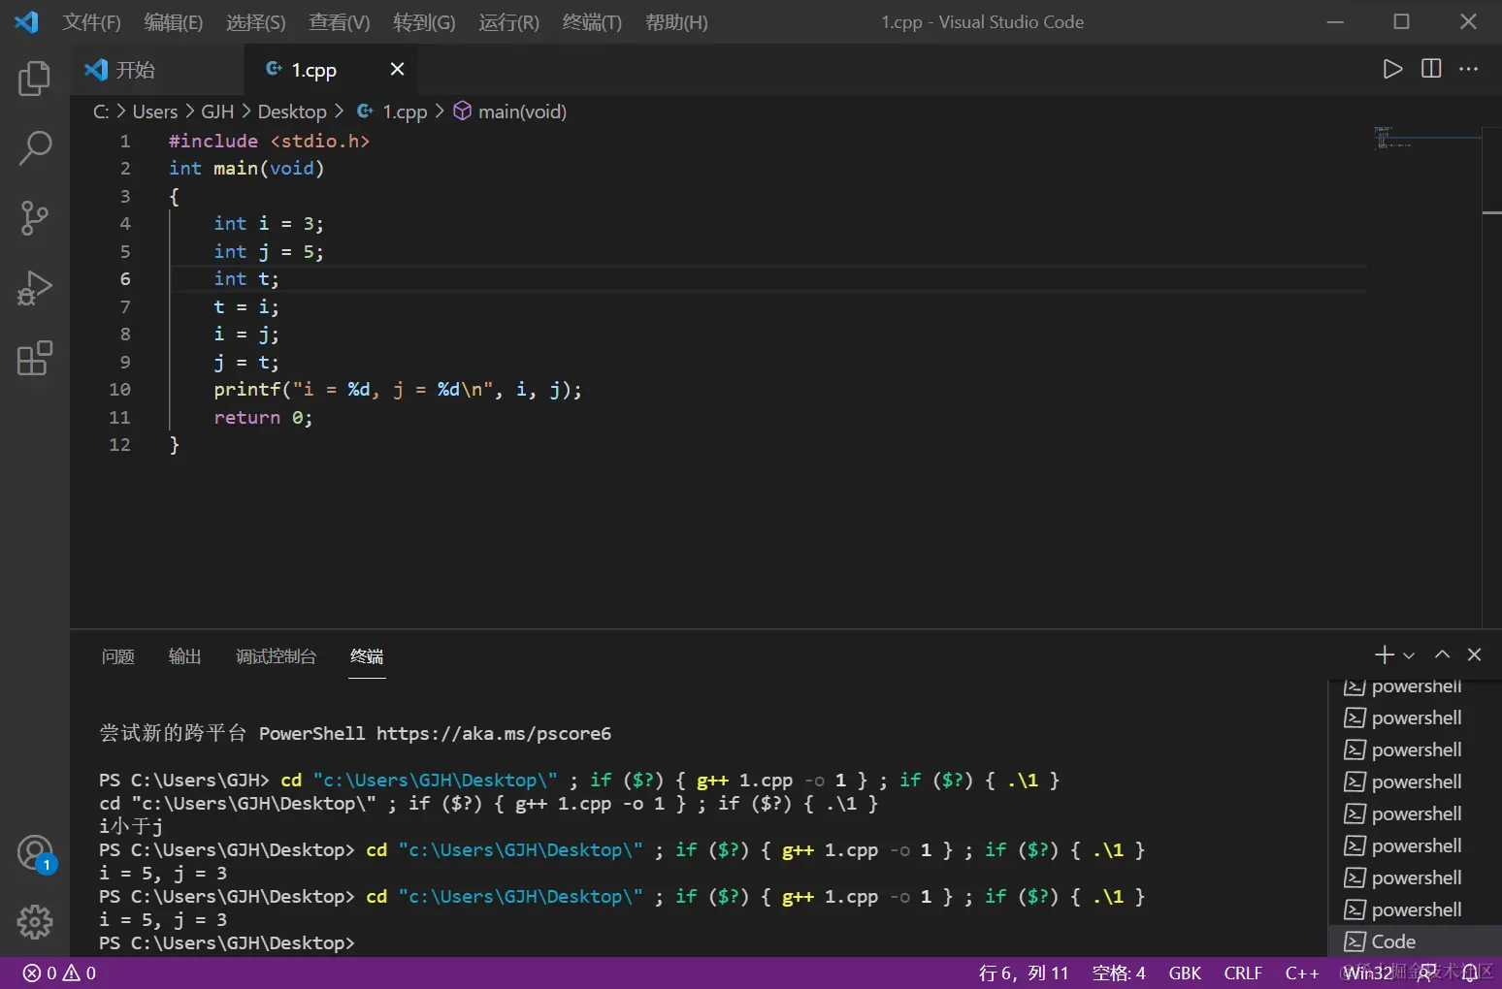Switch to the 开始 welcome tab
The image size is (1502, 989).
click(x=155, y=69)
